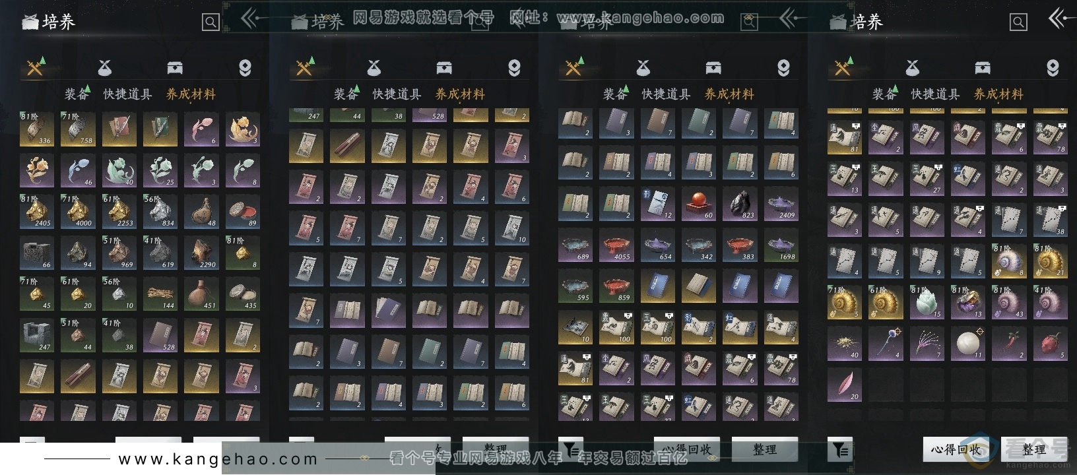Viewport: 1077px width, 475px height.
Task: Select the 51阶 ore with count 969
Action: pyautogui.click(x=119, y=253)
